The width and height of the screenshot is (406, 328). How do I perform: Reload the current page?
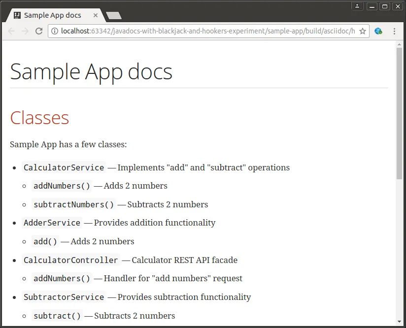[39, 31]
